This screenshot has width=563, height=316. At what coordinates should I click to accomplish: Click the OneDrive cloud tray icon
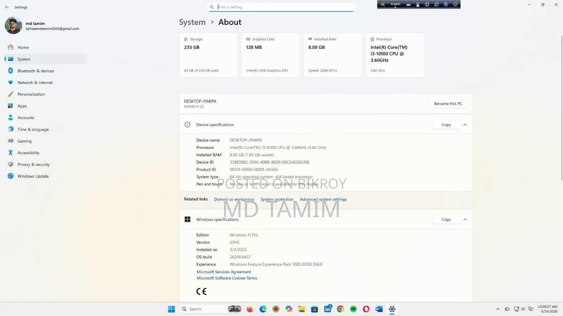[507, 309]
